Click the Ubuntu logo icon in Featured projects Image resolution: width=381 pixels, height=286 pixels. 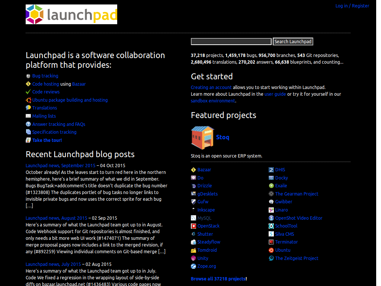point(271,250)
